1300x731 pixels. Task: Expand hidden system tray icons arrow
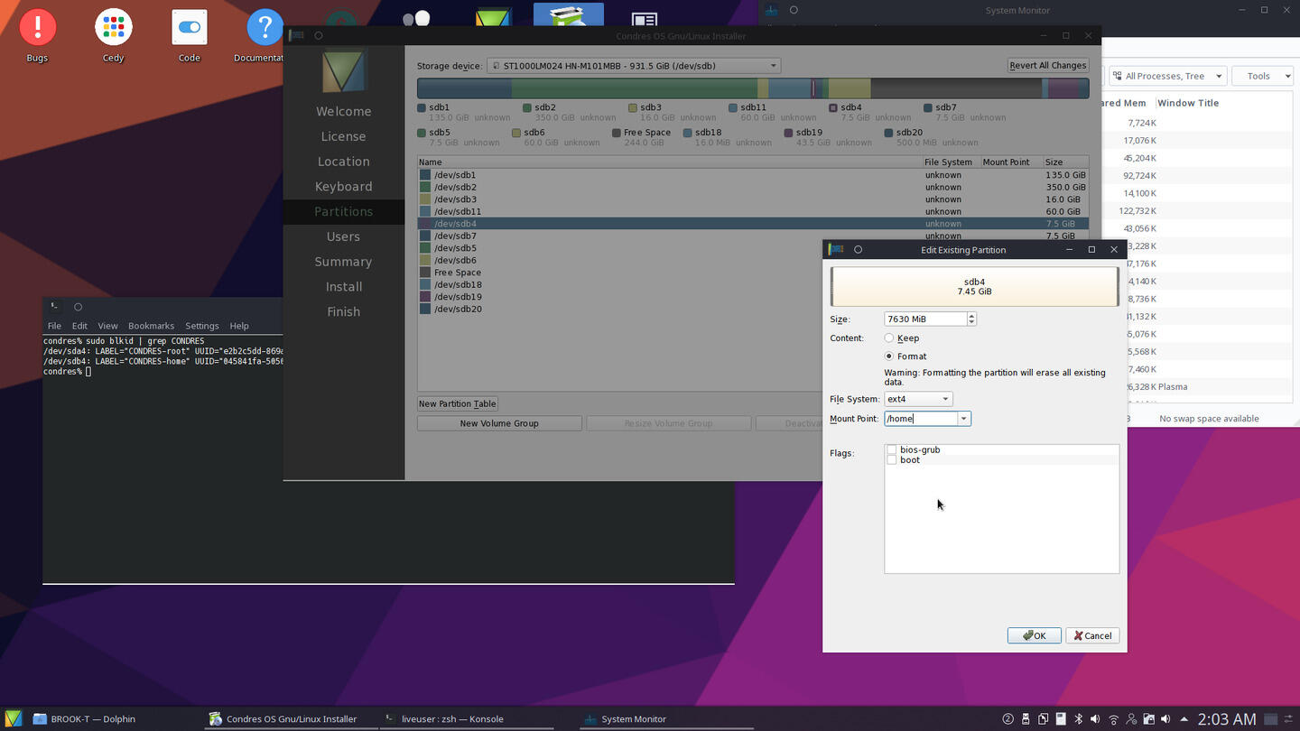tap(1184, 719)
